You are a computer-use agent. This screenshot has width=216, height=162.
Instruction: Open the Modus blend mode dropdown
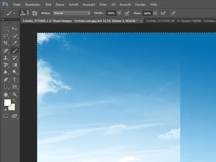pyautogui.click(x=72, y=13)
